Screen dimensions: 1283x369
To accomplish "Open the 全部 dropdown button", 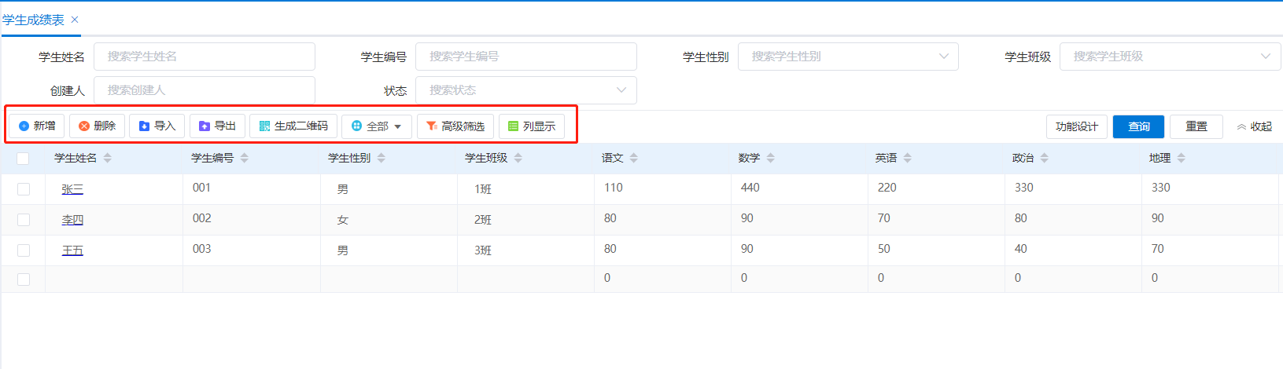I will pyautogui.click(x=377, y=126).
